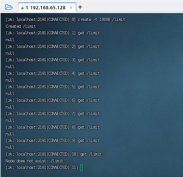
Task: Click prompt line 4] get /limit
Action: [x=53, y=73]
